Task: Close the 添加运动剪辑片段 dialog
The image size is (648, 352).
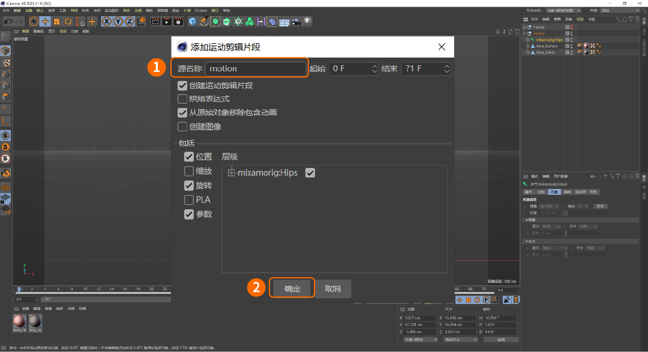Action: click(442, 47)
